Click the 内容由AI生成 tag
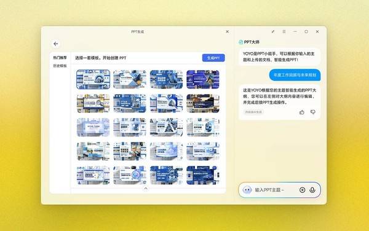The height and width of the screenshot is (231, 369). pyautogui.click(x=253, y=112)
